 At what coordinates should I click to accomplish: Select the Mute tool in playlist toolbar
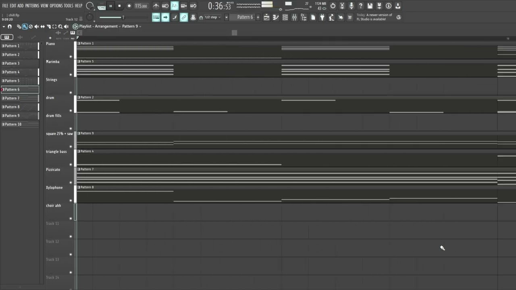coord(37,27)
